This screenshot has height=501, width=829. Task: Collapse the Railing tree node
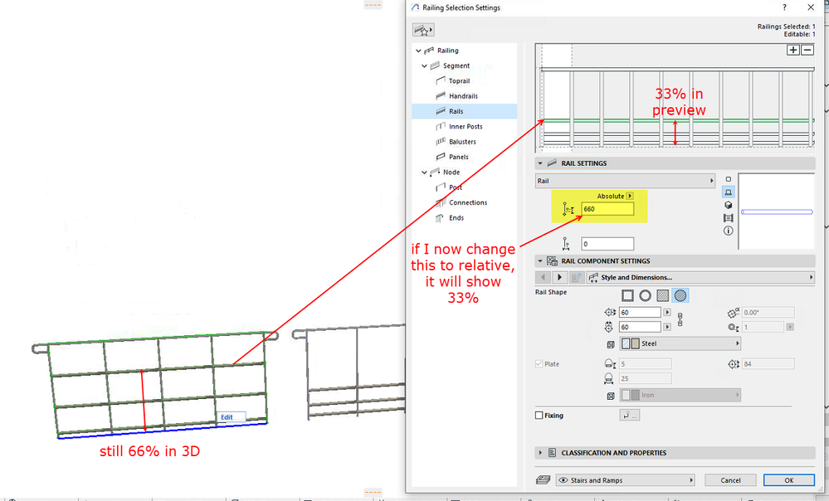click(418, 51)
